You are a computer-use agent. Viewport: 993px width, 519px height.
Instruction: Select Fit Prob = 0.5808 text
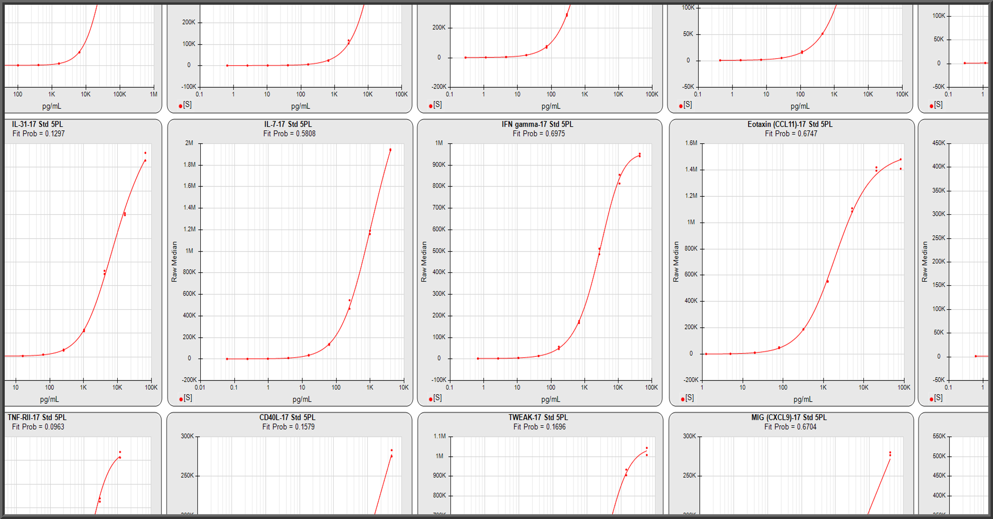[290, 134]
